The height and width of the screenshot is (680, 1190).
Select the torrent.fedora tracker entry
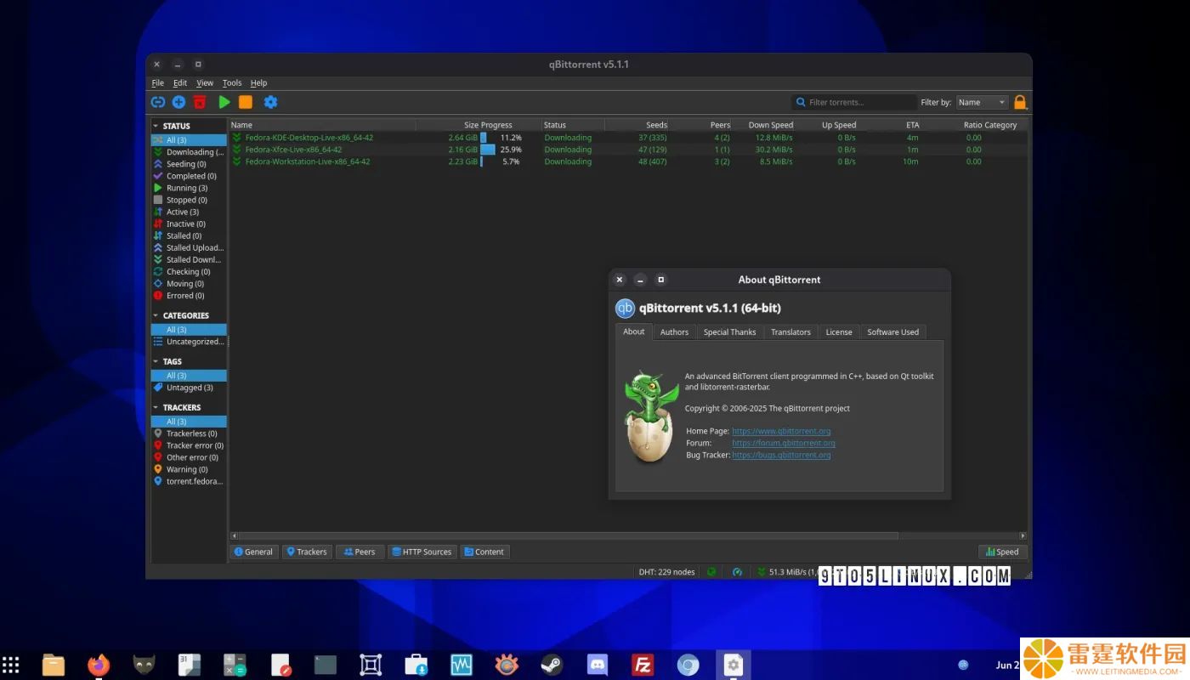pos(189,481)
